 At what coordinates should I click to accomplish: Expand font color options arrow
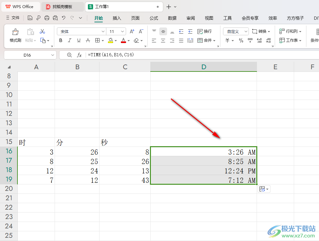pyautogui.click(x=129, y=40)
